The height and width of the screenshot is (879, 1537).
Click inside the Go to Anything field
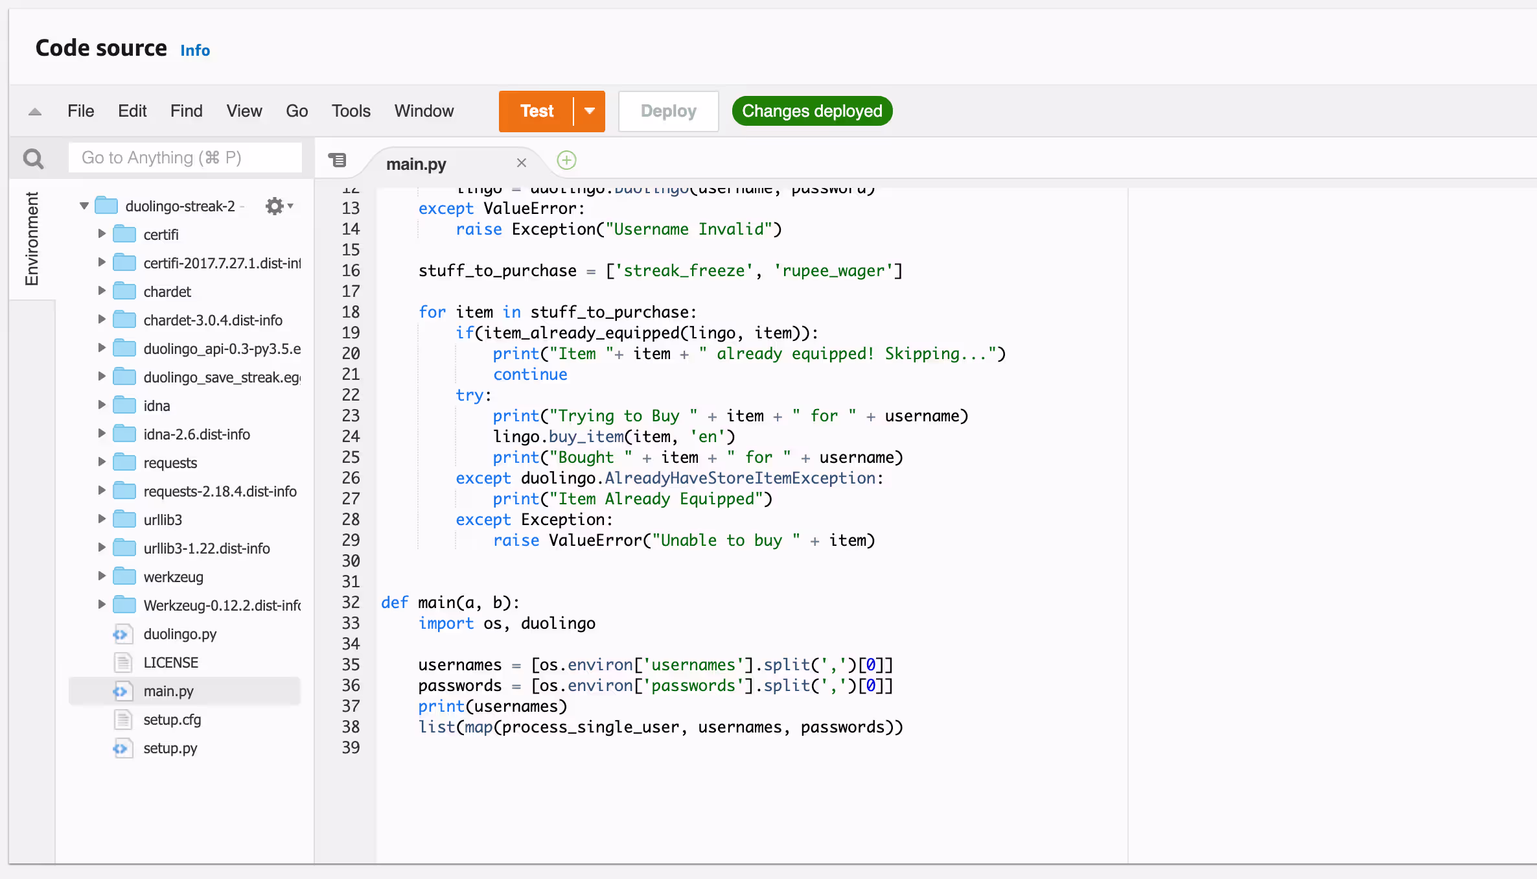(x=185, y=158)
